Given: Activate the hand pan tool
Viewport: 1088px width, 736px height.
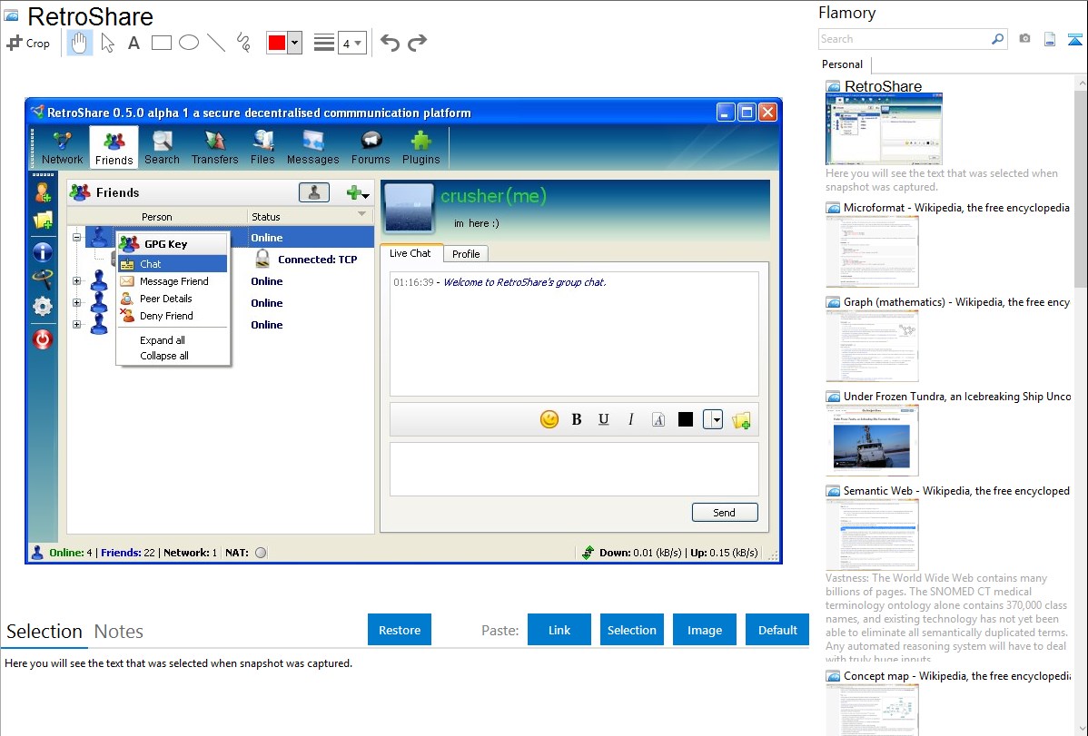Looking at the screenshot, I should point(80,43).
